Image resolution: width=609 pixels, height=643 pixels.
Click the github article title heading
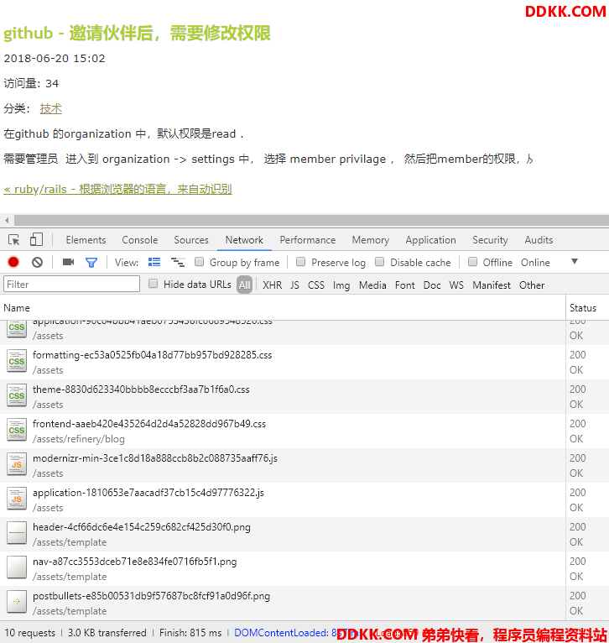pyautogui.click(x=137, y=33)
